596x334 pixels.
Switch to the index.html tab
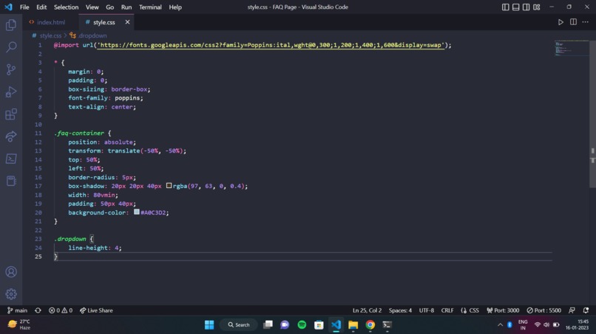[x=50, y=22]
